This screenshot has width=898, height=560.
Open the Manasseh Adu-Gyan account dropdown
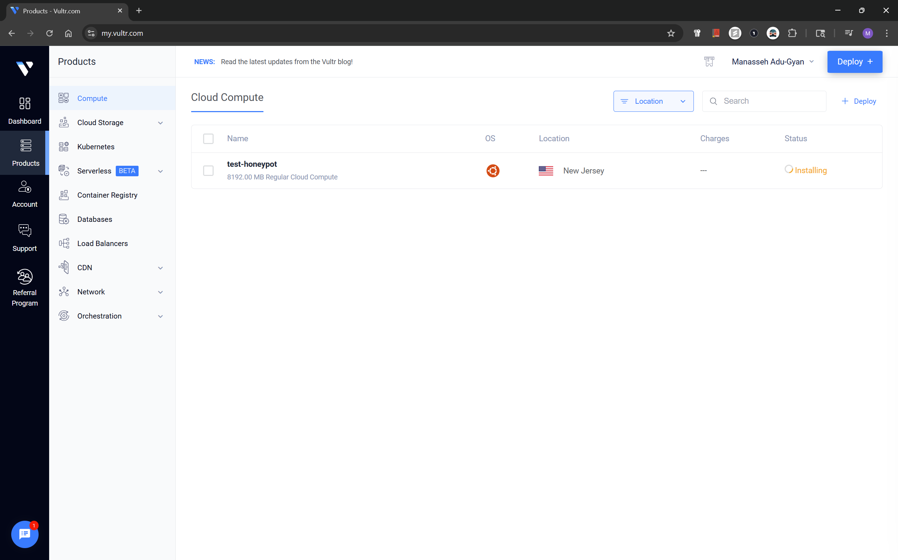772,61
